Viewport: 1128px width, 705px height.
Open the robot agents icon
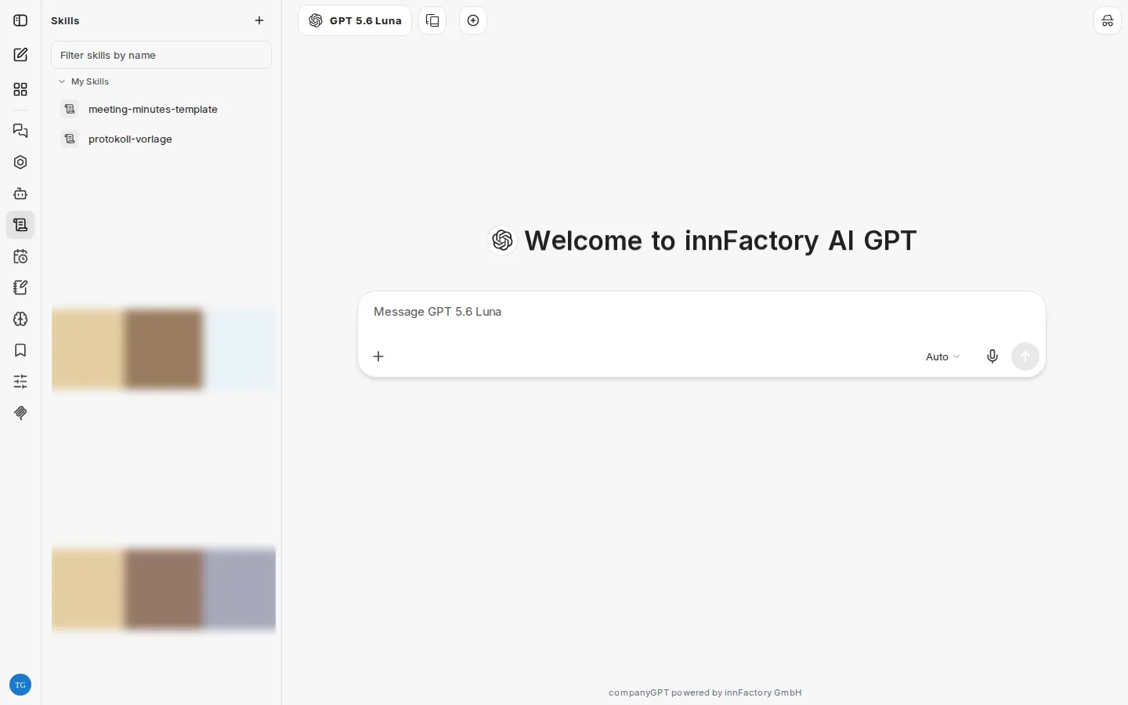pos(20,193)
